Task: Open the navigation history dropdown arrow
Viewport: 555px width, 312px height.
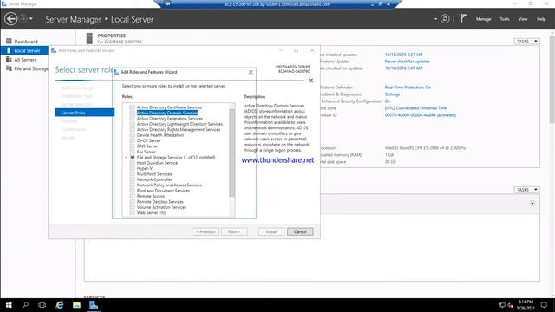Action: pyautogui.click(x=31, y=18)
